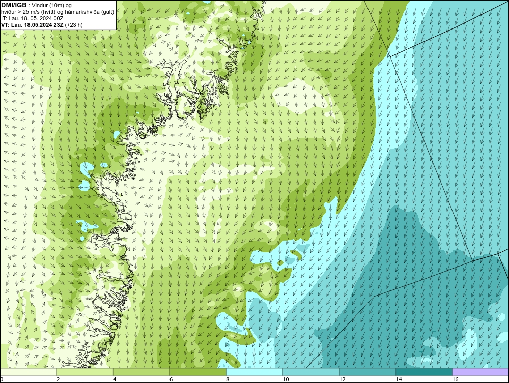
Task: Click the 8–10 m/s pale cyan swatch
Action: [x=254, y=372]
